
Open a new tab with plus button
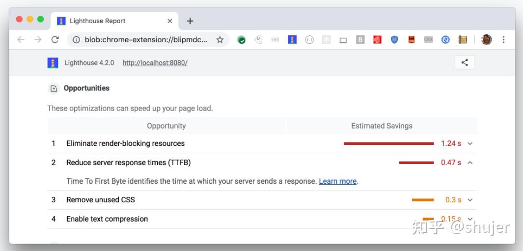(190, 21)
